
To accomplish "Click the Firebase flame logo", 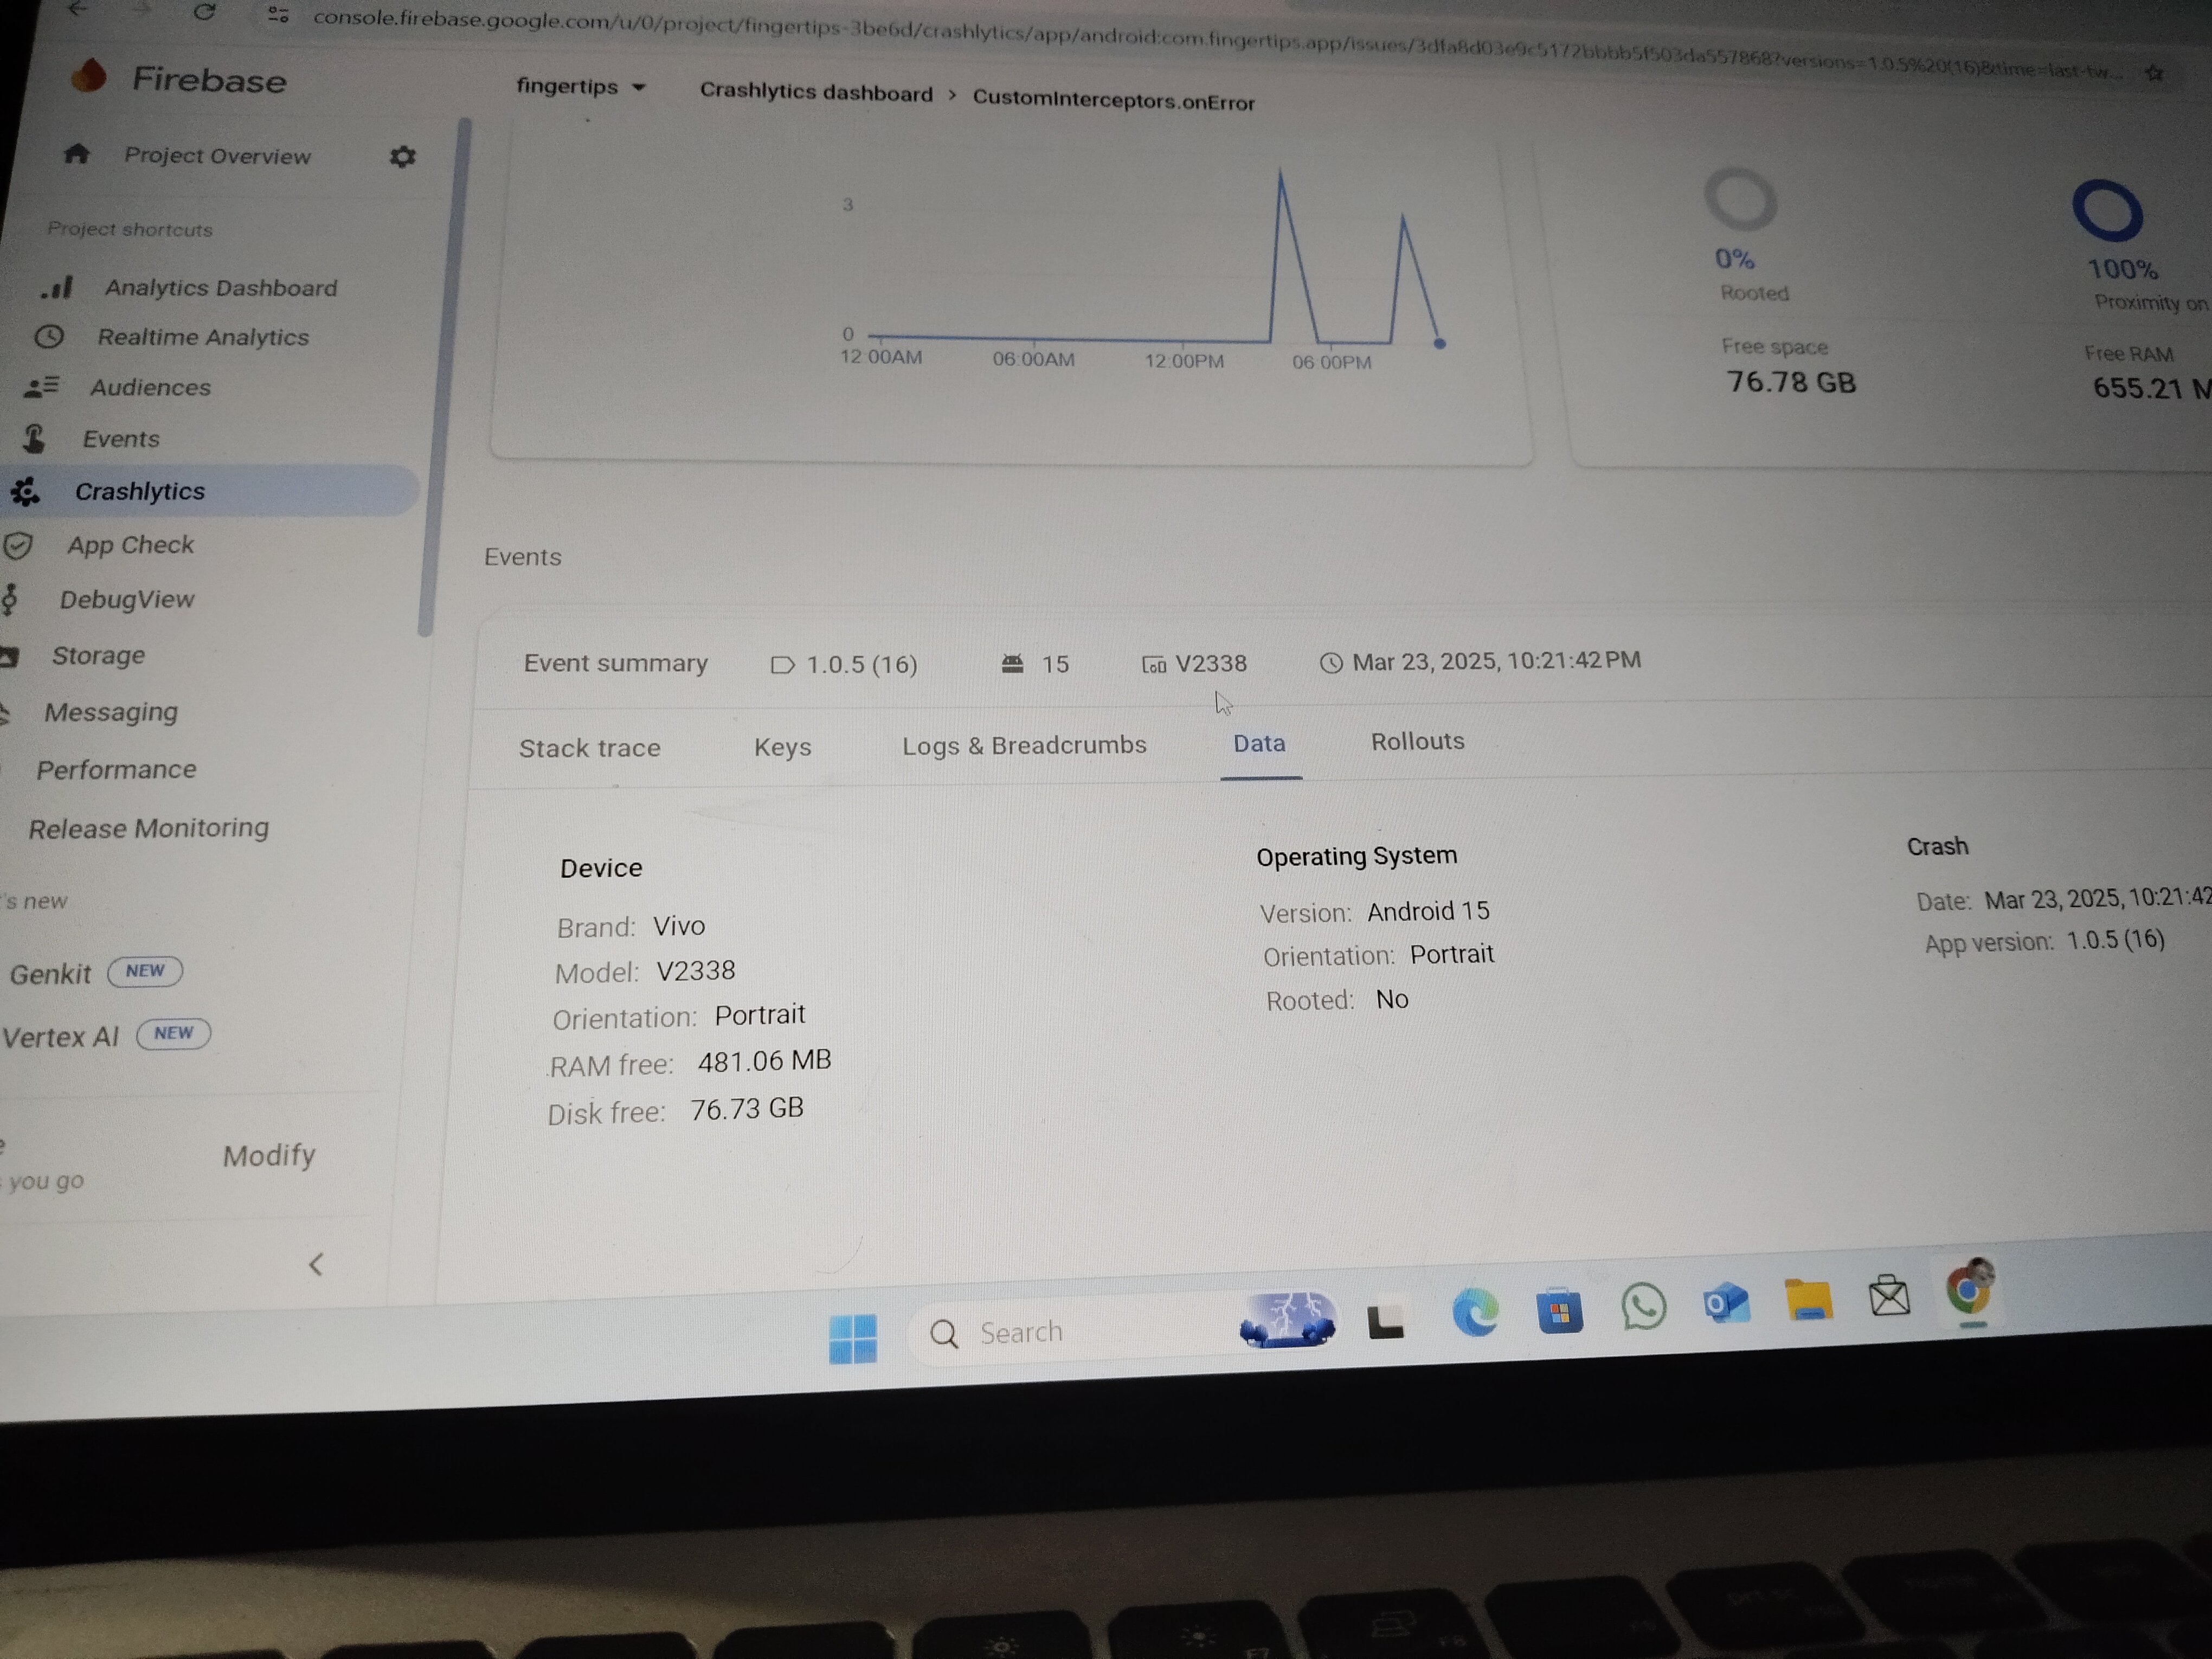I will point(90,76).
